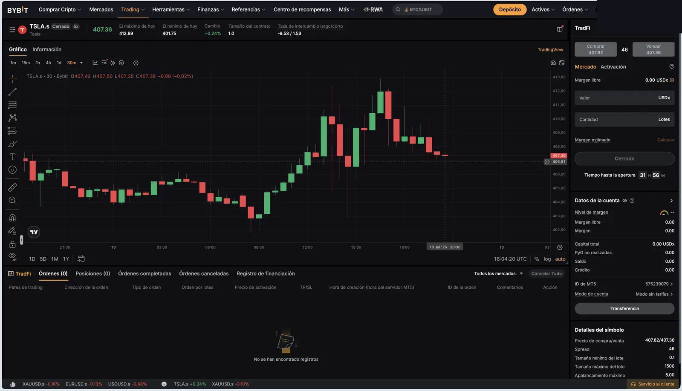The height and width of the screenshot is (391, 682).
Task: Switch chart to fullscreen mode
Action: point(562,63)
